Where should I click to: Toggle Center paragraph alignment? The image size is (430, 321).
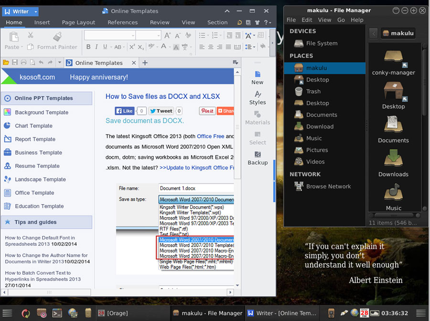click(211, 47)
